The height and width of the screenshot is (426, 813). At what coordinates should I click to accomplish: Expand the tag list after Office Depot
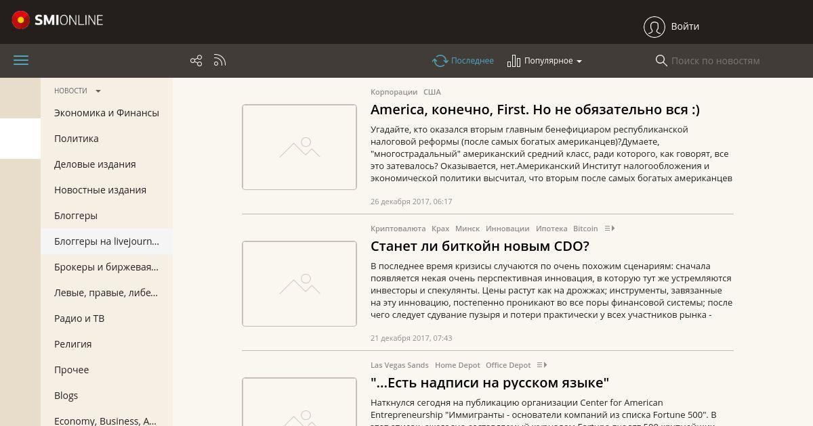541,365
